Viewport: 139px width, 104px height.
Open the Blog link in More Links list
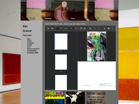point(29,39)
